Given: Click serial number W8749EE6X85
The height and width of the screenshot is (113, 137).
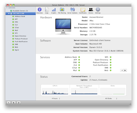Looking at the screenshot, I should tap(96, 28).
